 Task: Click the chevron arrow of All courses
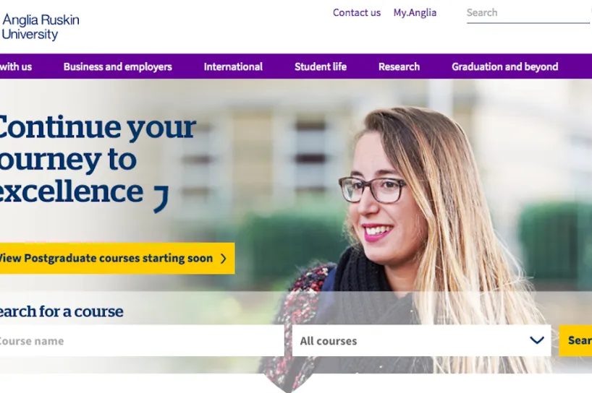coord(536,340)
